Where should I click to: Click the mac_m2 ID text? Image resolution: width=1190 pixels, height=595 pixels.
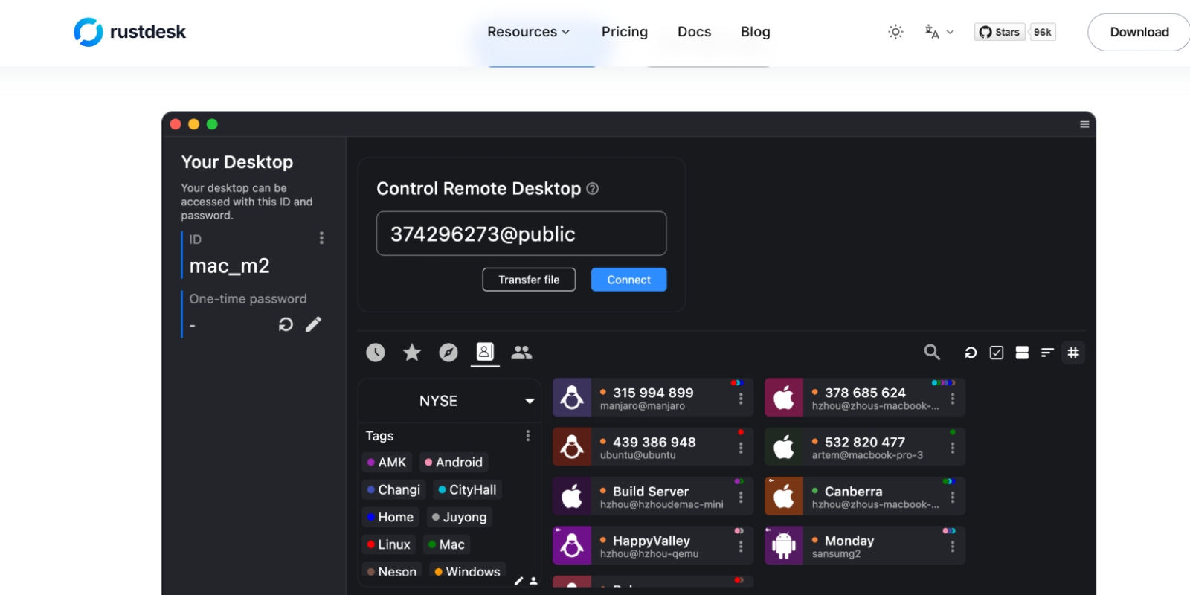coord(229,266)
